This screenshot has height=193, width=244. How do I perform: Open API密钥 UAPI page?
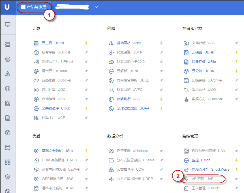203,179
